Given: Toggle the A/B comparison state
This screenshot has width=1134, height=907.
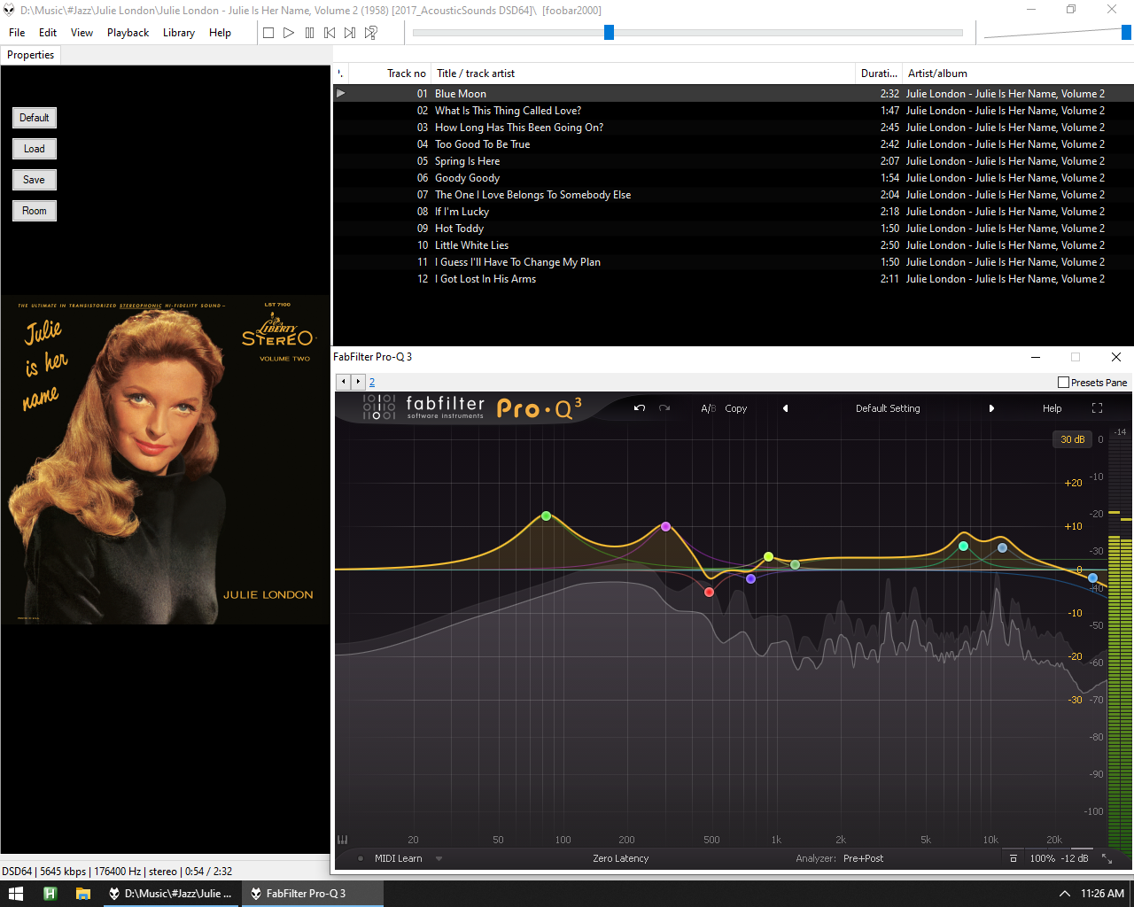Looking at the screenshot, I should 708,408.
